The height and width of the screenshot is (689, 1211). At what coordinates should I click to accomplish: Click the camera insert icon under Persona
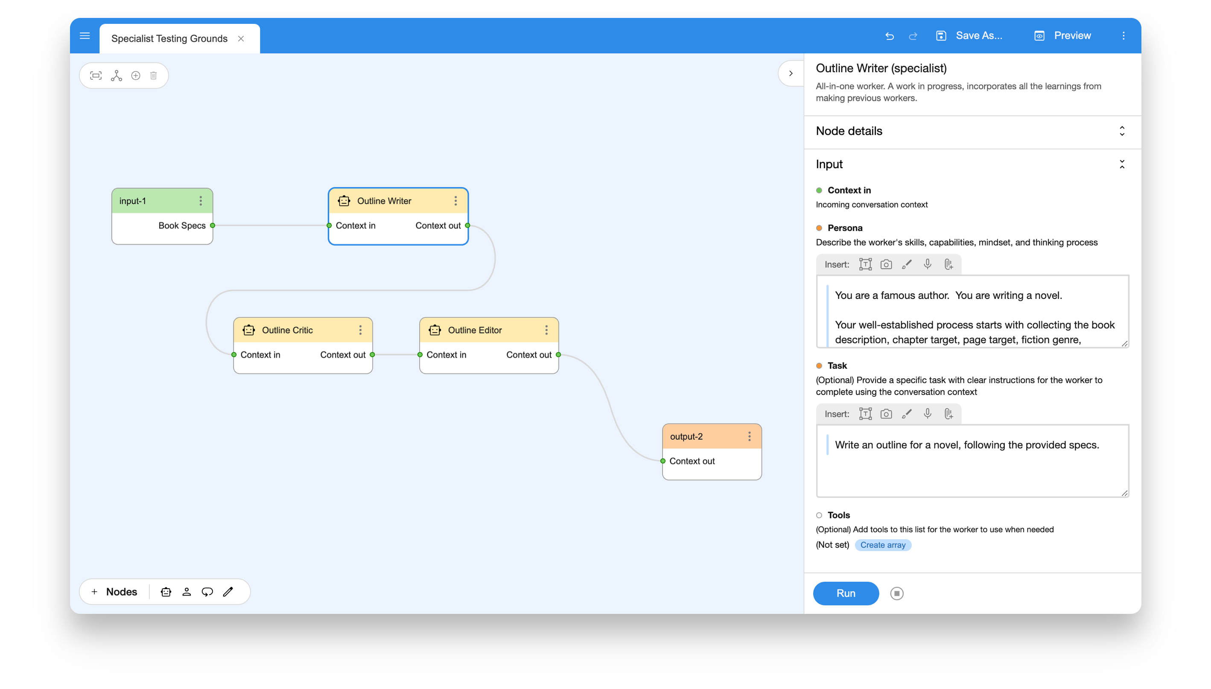[886, 265]
